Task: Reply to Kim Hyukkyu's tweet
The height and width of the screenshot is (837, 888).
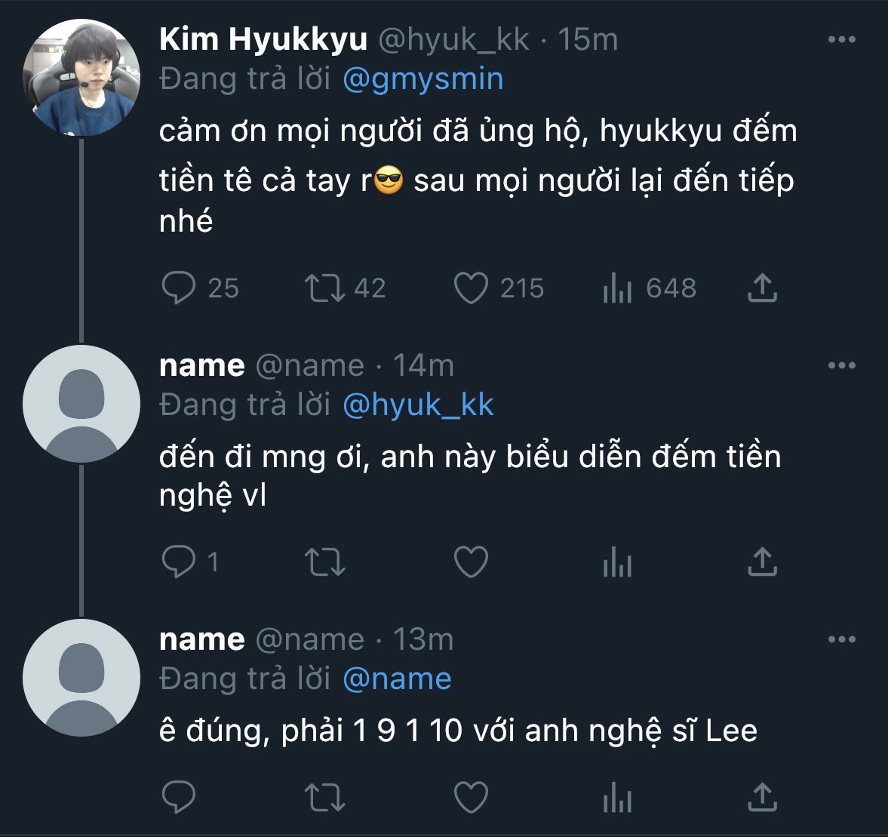Action: [179, 288]
